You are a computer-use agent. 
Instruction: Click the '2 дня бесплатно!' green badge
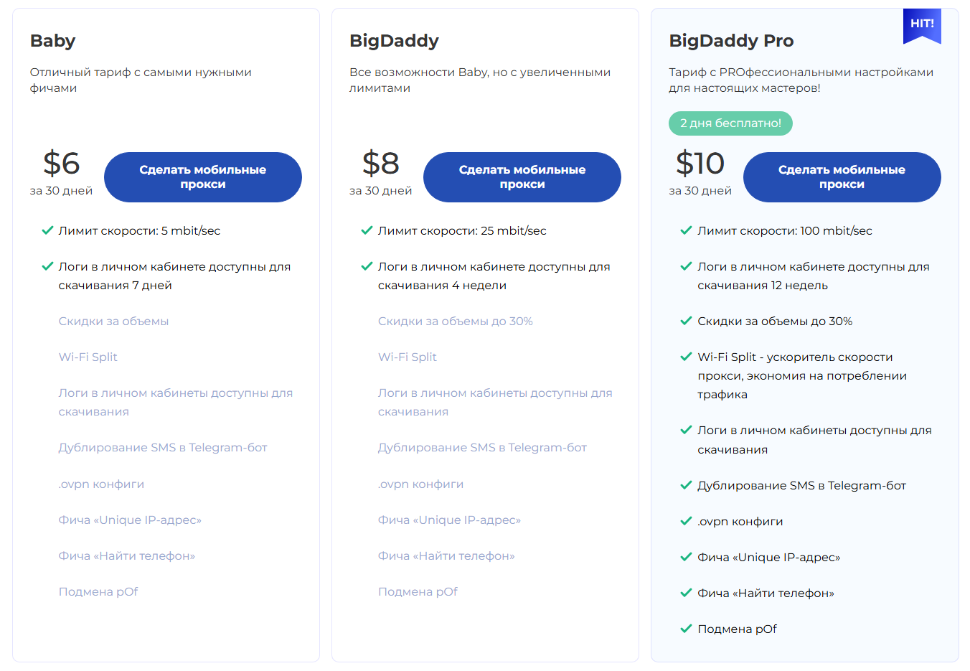(x=730, y=123)
